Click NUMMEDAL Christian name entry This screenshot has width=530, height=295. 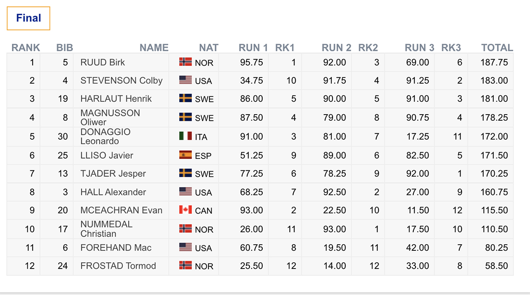tap(106, 229)
